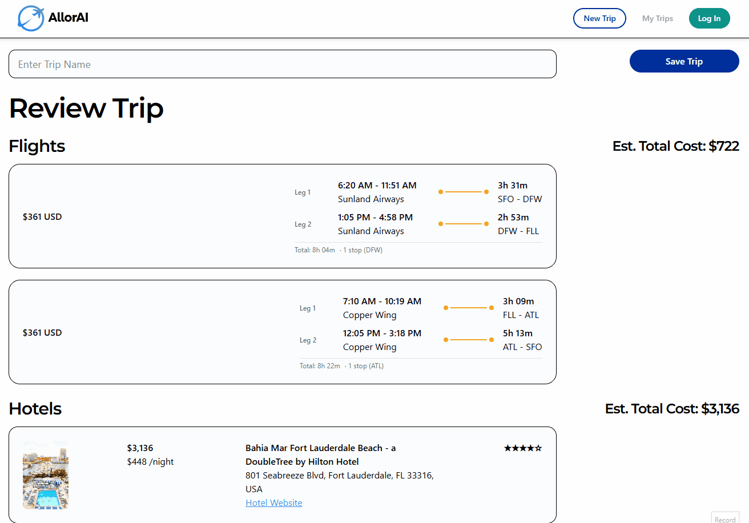Click the Record button in the corner
The width and height of the screenshot is (749, 523).
[725, 518]
